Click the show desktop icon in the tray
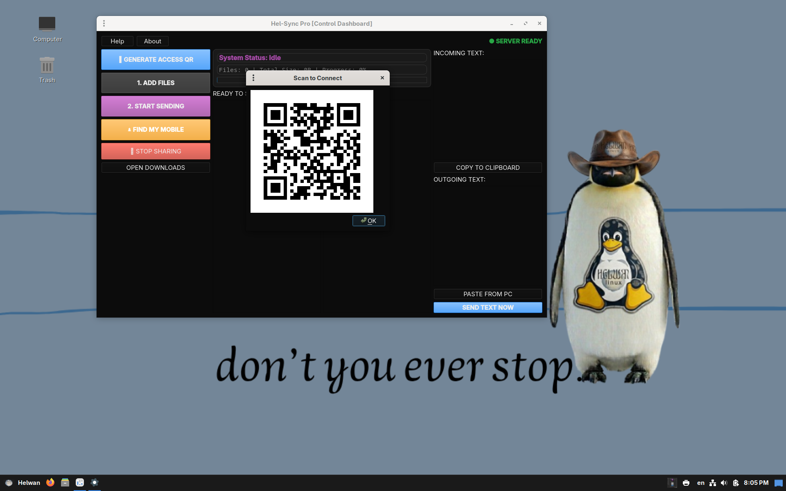The image size is (786, 491). point(779,483)
